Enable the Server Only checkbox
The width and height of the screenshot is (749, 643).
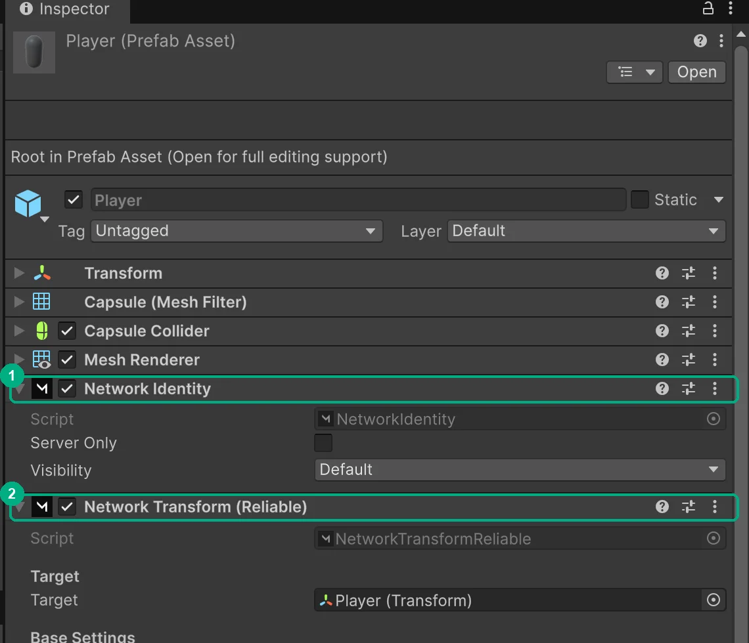[x=323, y=443]
